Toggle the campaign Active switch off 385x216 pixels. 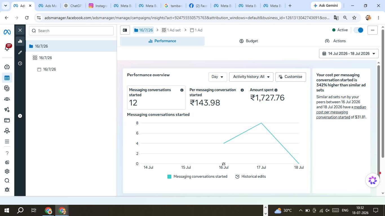coord(359,30)
